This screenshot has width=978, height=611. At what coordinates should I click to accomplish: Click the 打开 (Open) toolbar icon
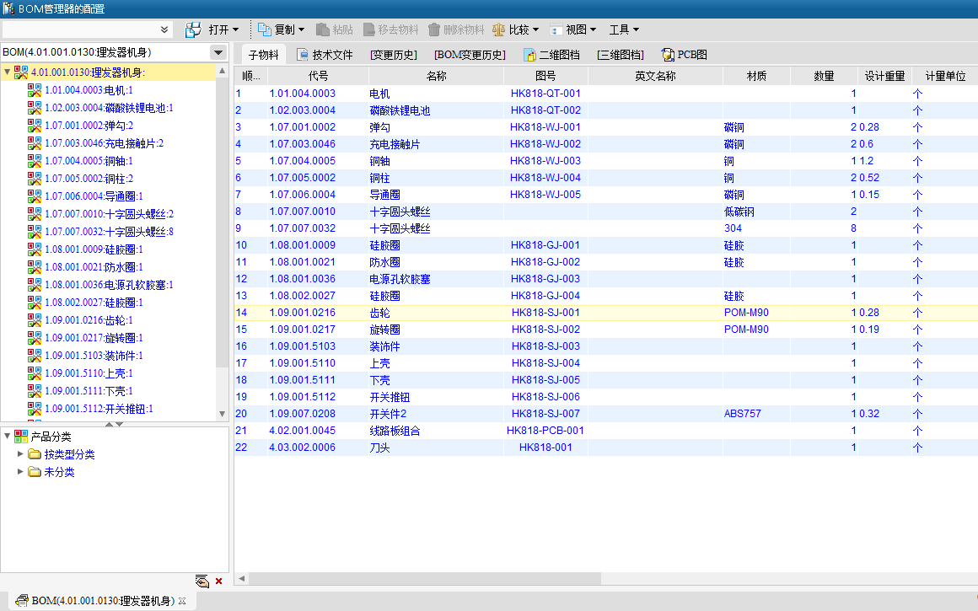click(194, 29)
